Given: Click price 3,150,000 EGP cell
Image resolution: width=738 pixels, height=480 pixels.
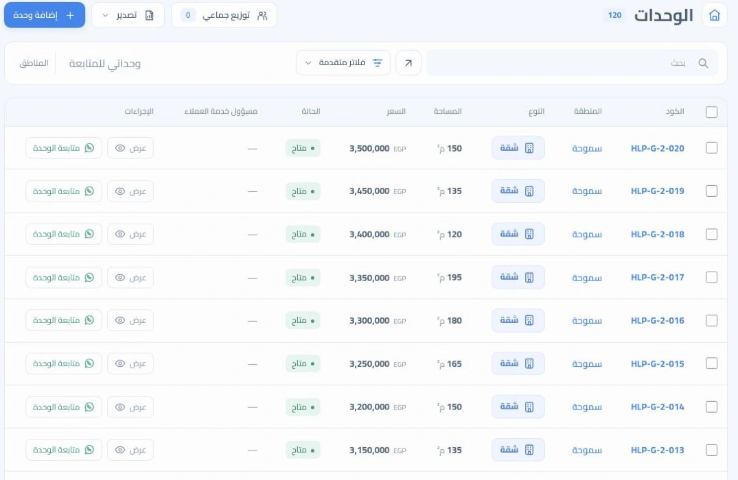Looking at the screenshot, I should tap(378, 451).
